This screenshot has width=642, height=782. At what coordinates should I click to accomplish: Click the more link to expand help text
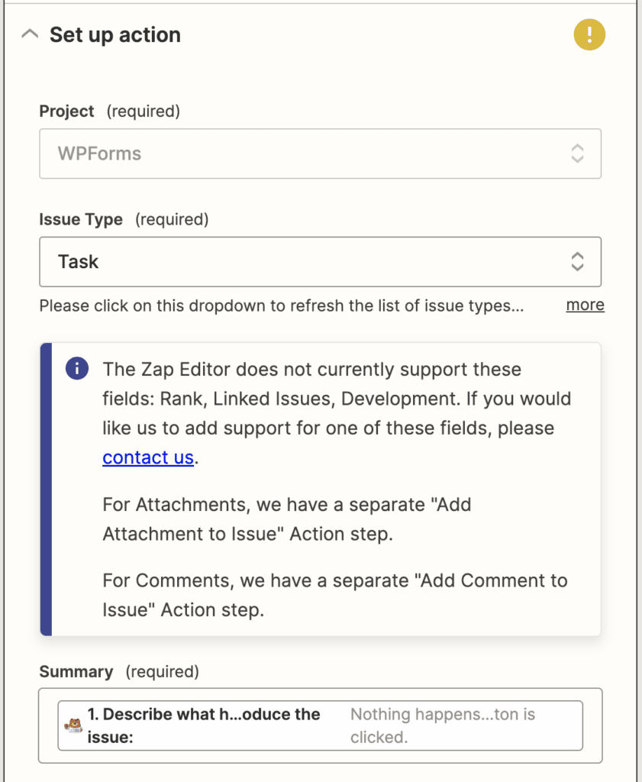[585, 305]
